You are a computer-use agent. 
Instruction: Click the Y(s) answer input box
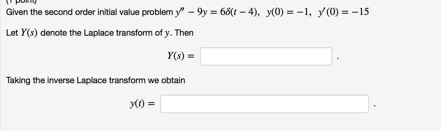266,56
